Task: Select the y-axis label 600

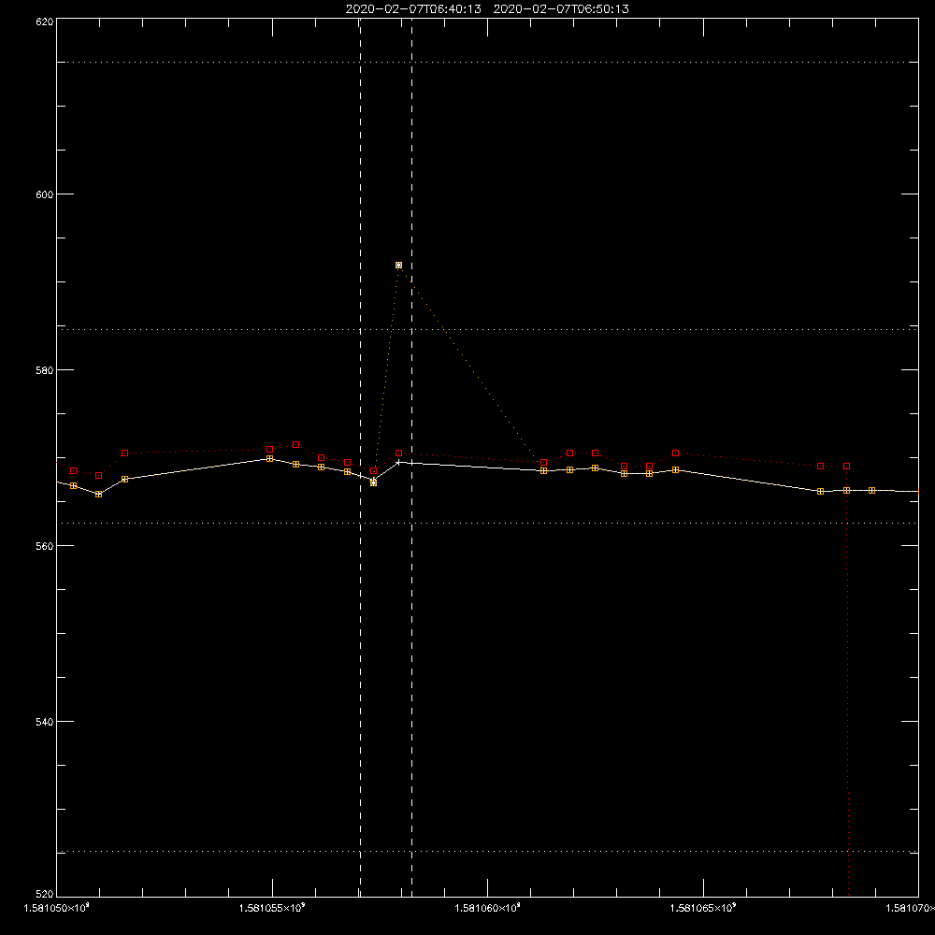Action: point(45,194)
